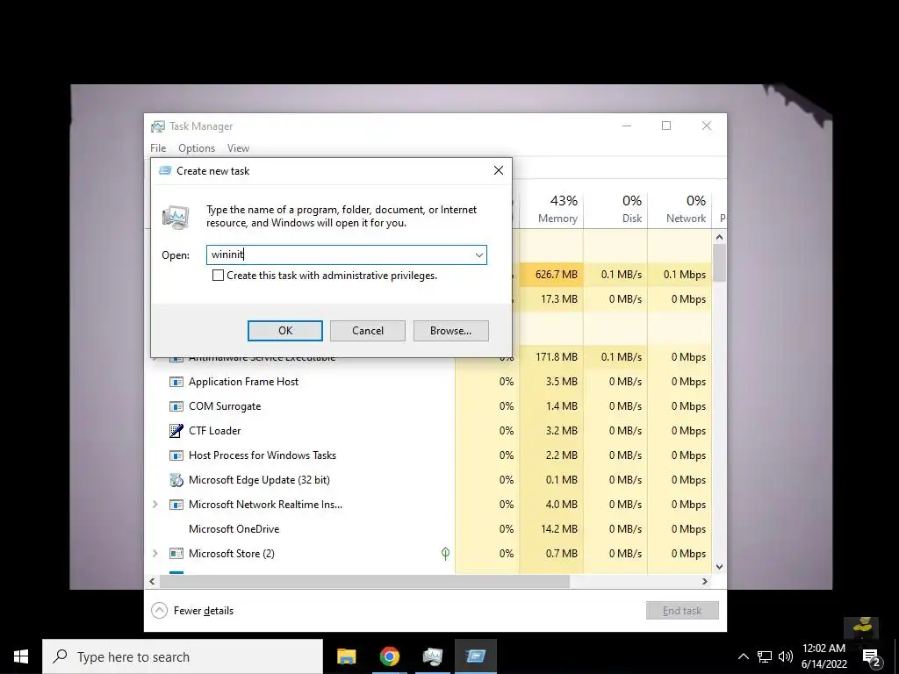The image size is (899, 674).
Task: Open the Windows Start menu
Action: tap(21, 656)
